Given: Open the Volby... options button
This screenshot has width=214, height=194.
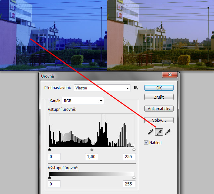Looking at the screenshot, I should (x=159, y=120).
